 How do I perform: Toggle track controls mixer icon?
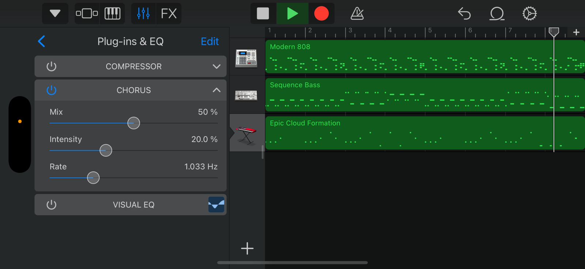(143, 14)
